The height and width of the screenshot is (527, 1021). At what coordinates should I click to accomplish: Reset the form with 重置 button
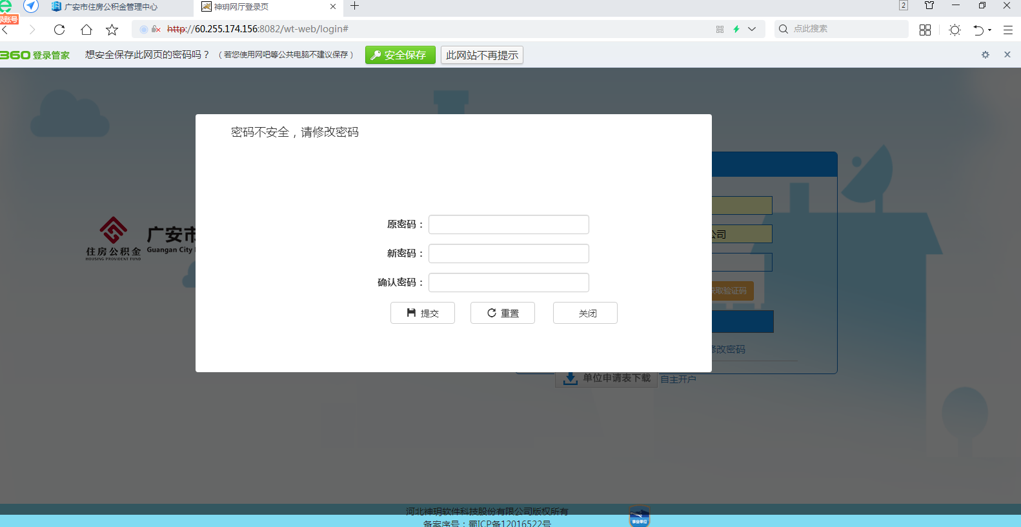(503, 313)
